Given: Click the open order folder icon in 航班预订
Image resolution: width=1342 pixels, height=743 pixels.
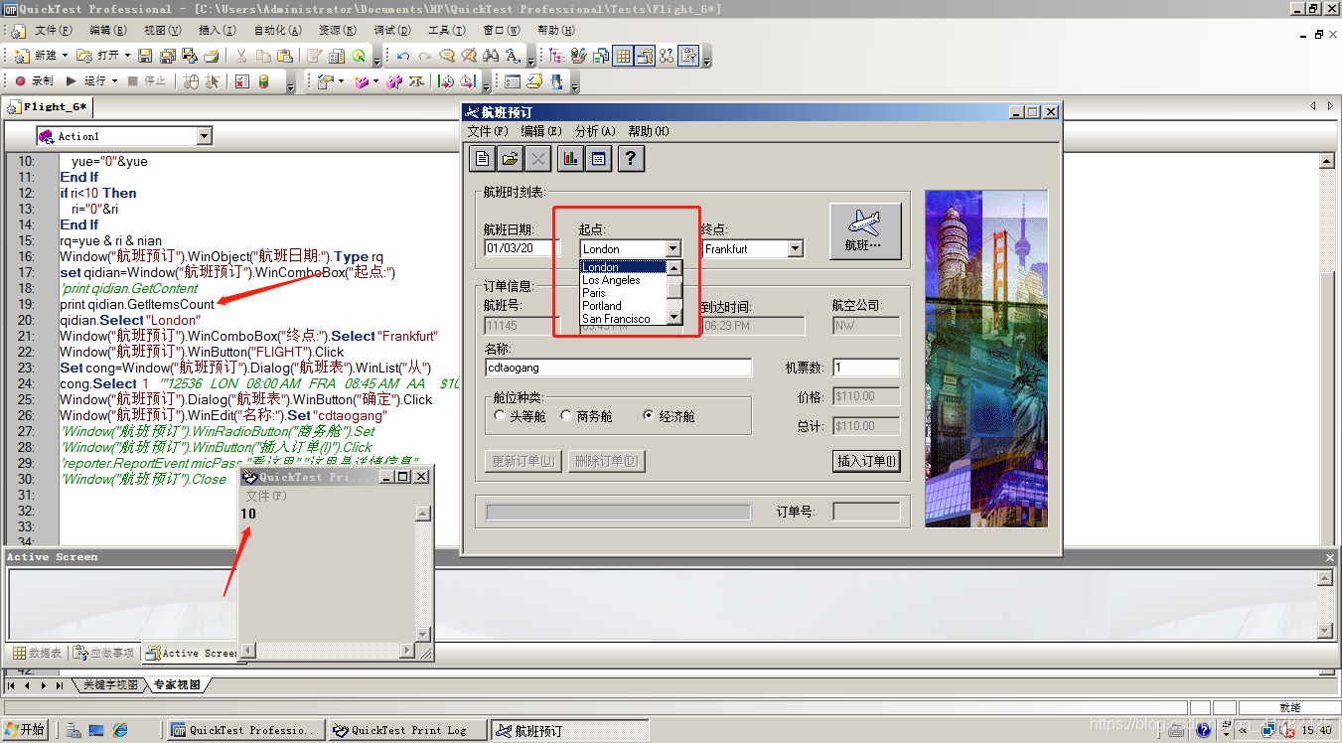Looking at the screenshot, I should 510,158.
